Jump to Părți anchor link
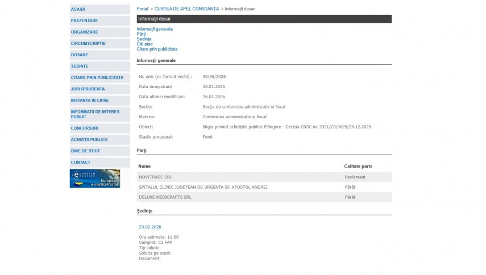Viewport: 486px width, 275px height. tap(141, 34)
